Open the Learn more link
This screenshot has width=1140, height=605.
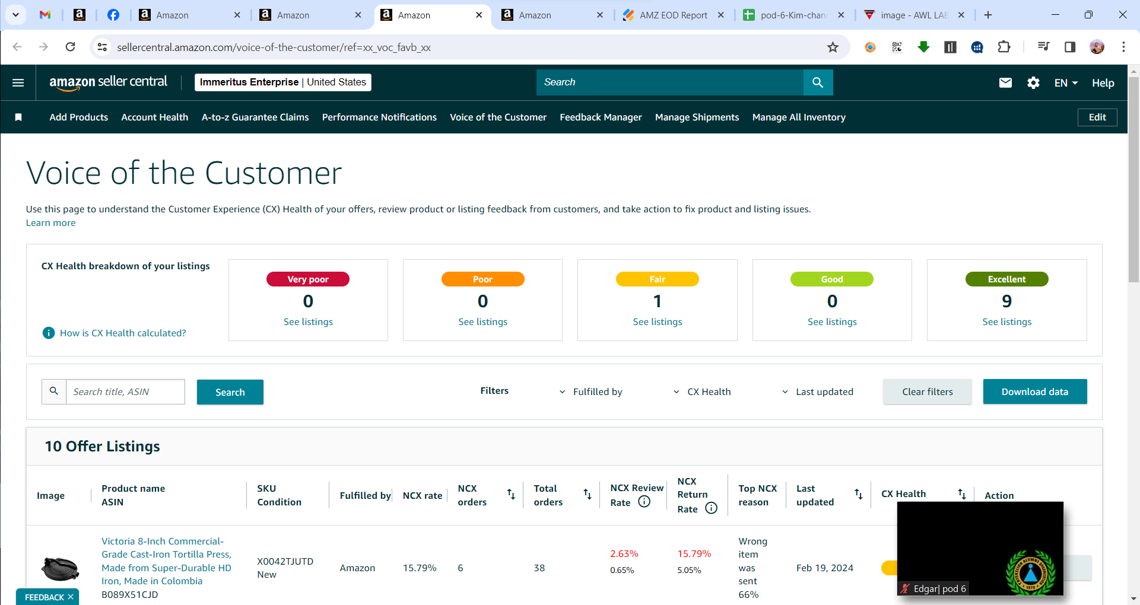pyautogui.click(x=51, y=223)
